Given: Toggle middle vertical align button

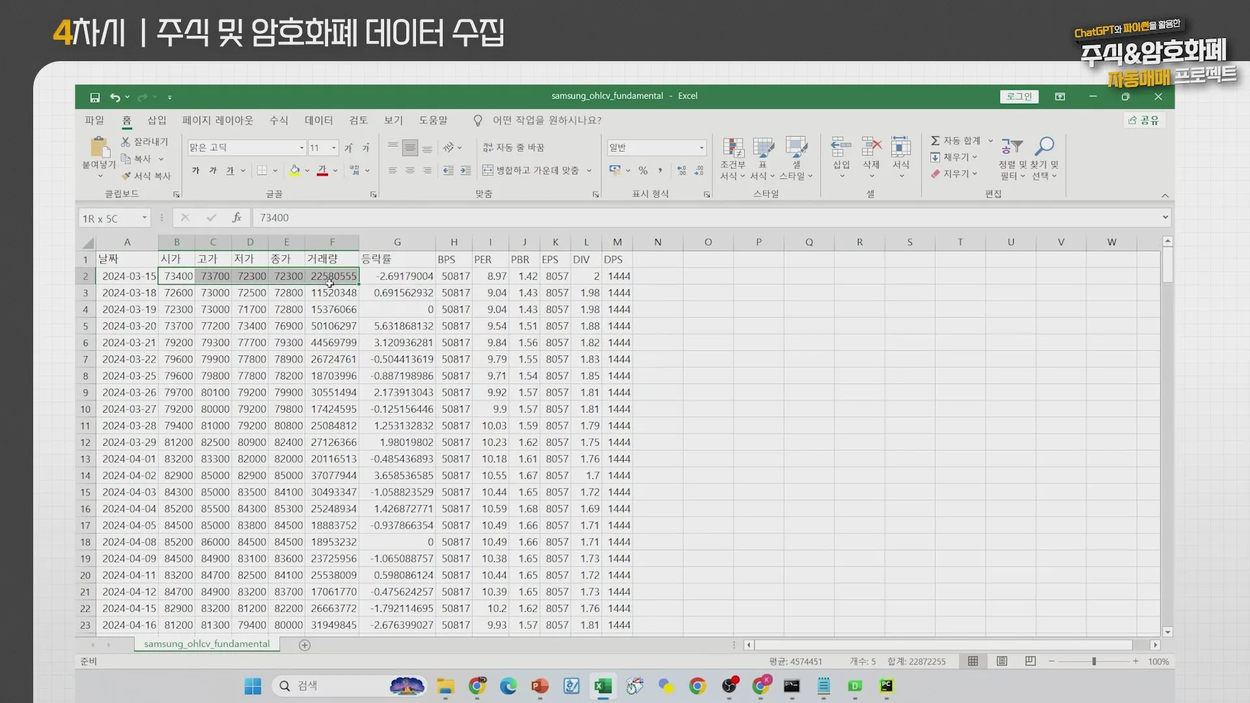Looking at the screenshot, I should [x=410, y=148].
